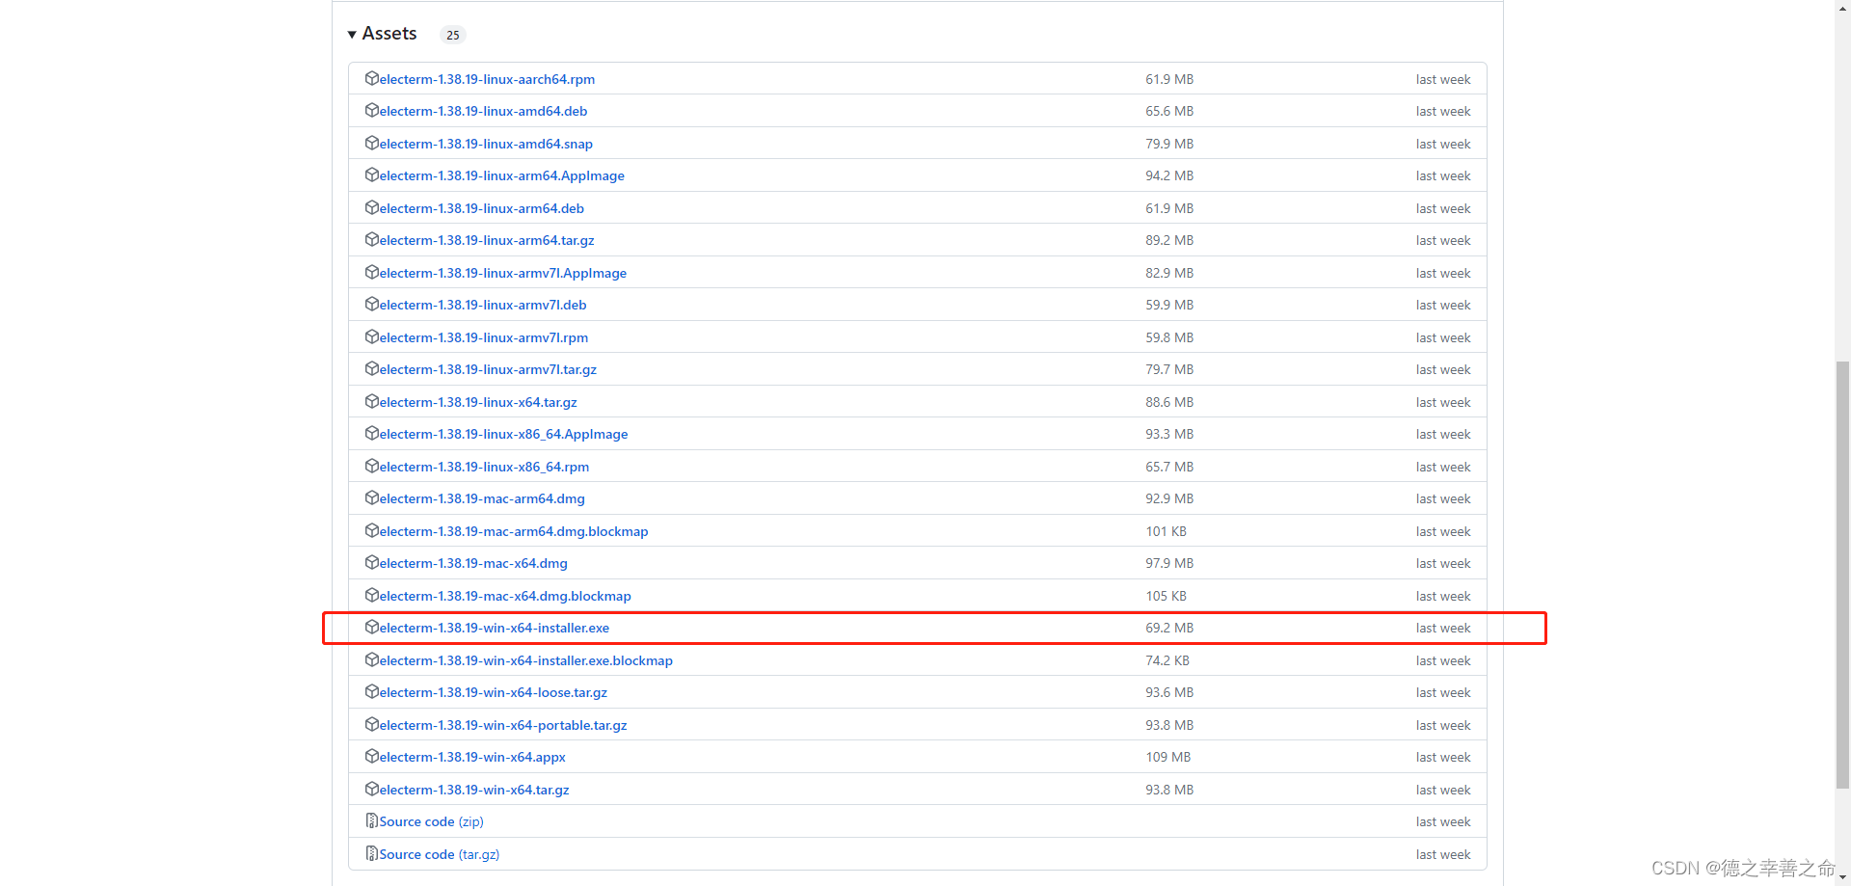Click the zip file icon beside Source code (zip)
The height and width of the screenshot is (886, 1851).
coord(371,820)
